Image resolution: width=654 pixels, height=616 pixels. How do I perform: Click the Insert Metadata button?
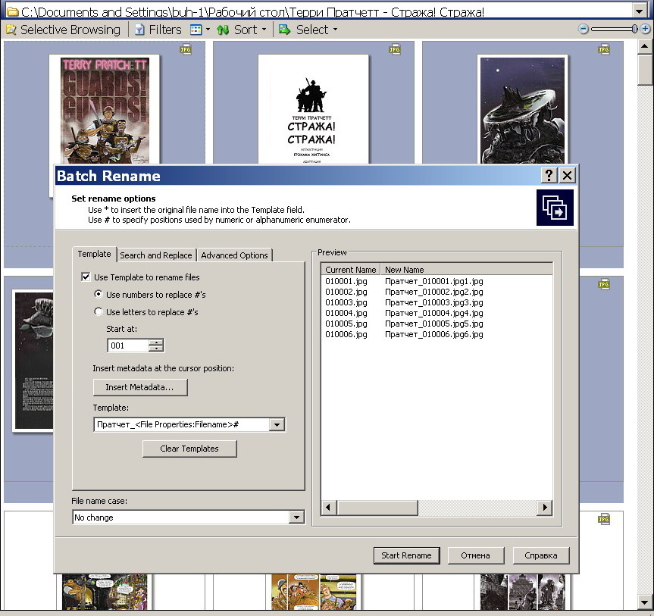point(140,387)
